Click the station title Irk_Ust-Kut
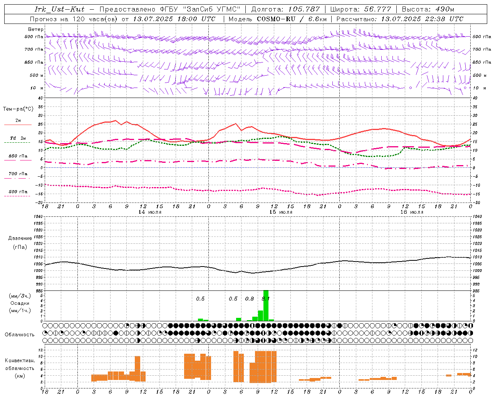Screen dimensions: 493x395 [x=59, y=9]
